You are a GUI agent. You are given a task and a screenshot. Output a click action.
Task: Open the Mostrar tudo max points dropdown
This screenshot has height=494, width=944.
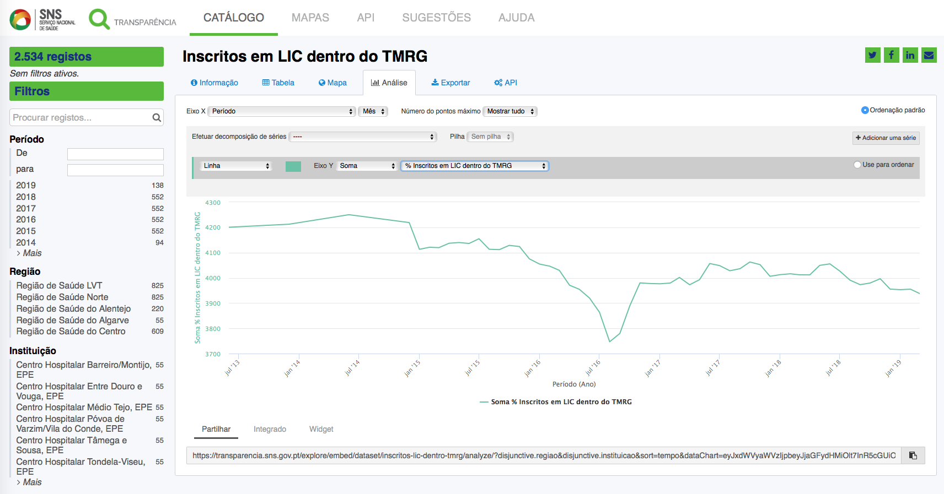(510, 111)
